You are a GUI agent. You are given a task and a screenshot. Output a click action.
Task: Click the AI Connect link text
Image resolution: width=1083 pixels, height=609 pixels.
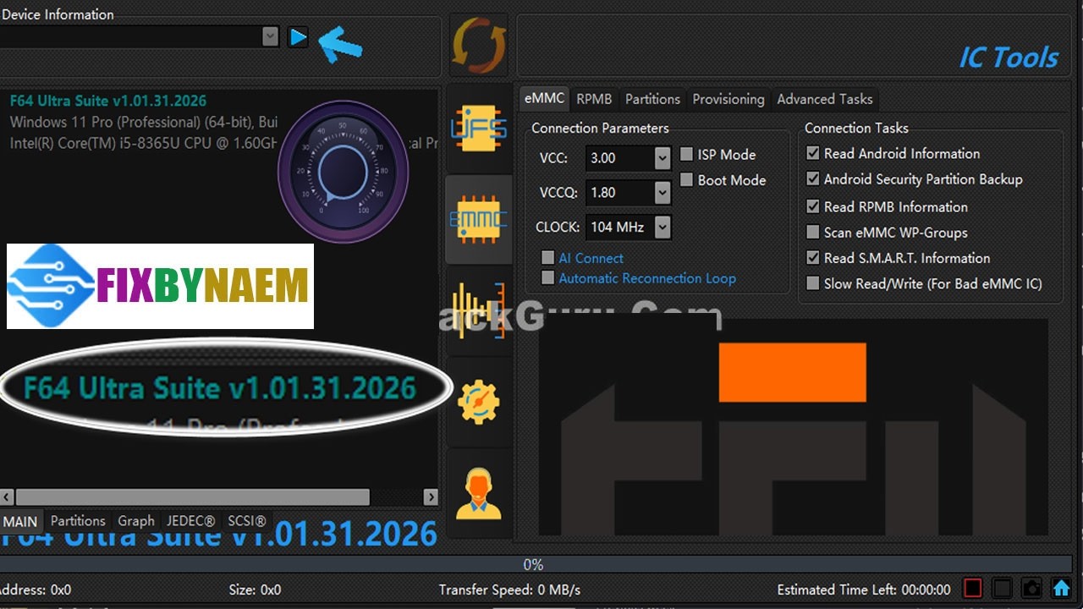(x=591, y=258)
